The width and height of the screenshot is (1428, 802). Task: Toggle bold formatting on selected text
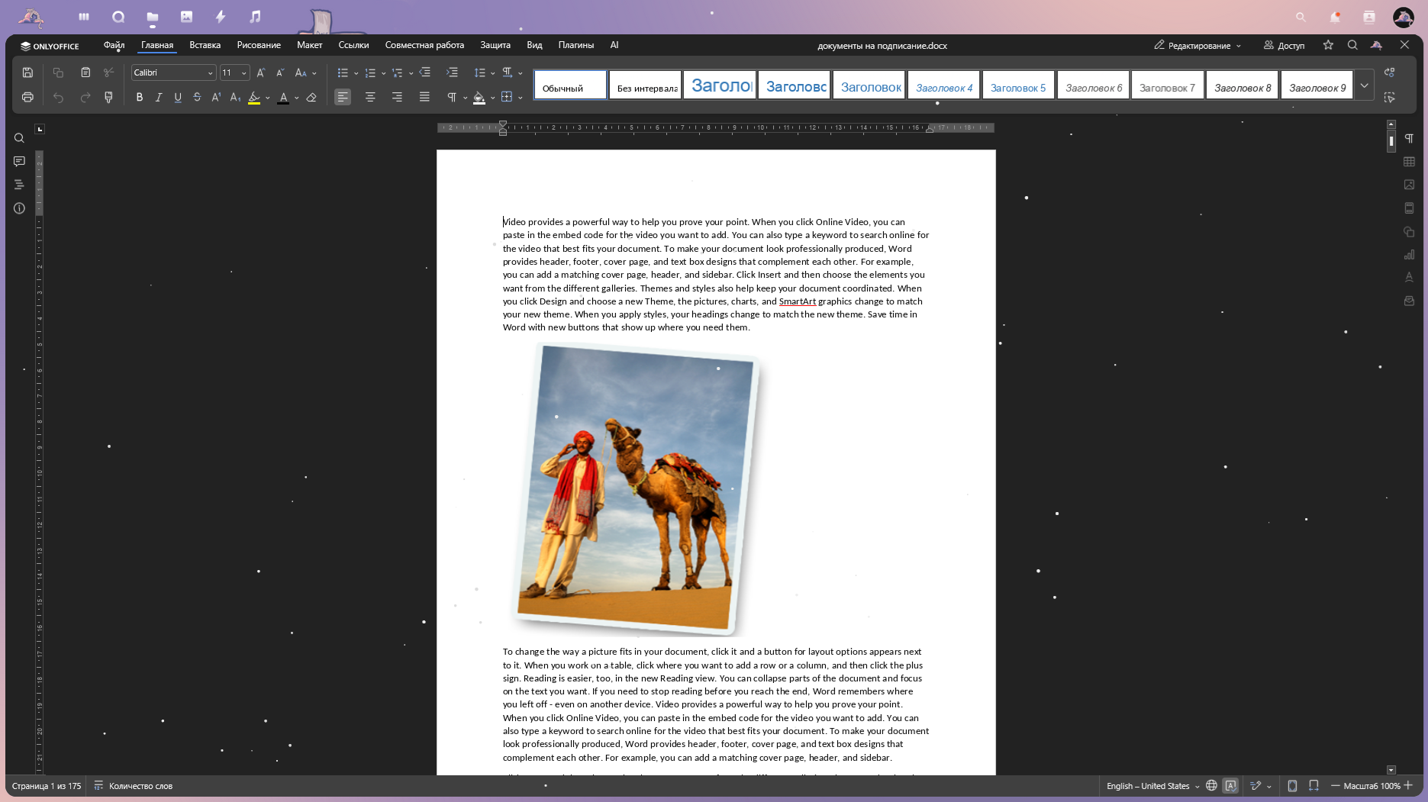coord(139,97)
